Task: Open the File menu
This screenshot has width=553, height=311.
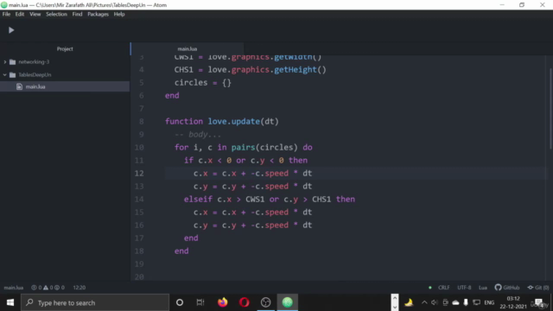Action: click(6, 14)
